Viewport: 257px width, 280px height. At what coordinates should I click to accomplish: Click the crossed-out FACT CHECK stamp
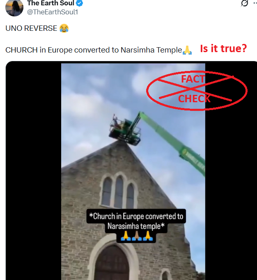pos(197,90)
